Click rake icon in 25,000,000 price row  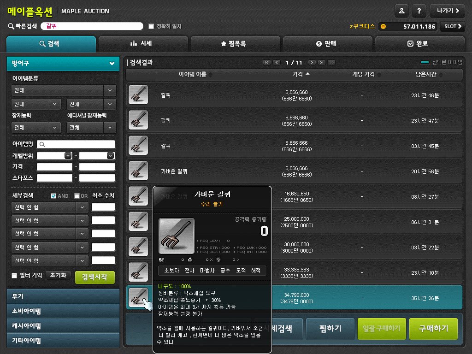pos(138,221)
